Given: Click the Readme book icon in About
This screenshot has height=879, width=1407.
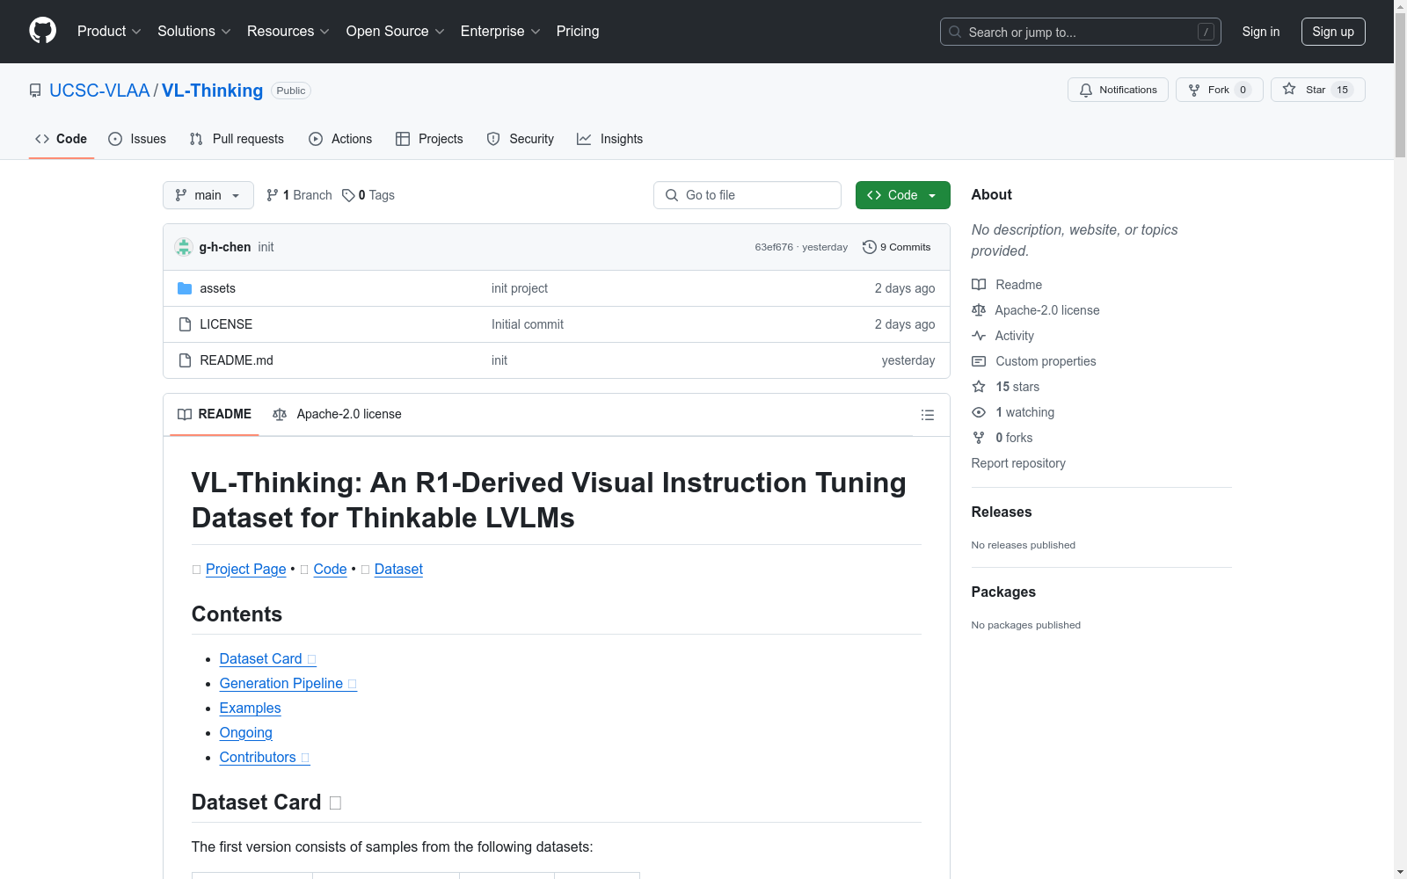Looking at the screenshot, I should tap(979, 285).
